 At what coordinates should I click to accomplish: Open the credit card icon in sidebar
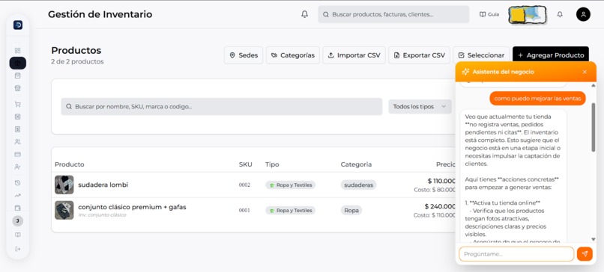(17, 154)
